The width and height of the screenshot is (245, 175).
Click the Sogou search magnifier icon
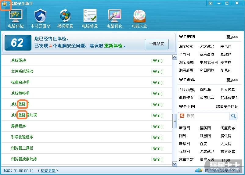pyautogui.click(x=233, y=116)
